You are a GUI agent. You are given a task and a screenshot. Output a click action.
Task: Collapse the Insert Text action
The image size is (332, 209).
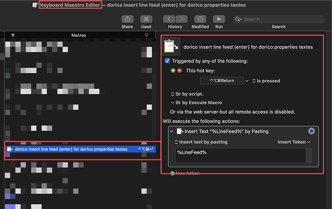click(x=172, y=132)
